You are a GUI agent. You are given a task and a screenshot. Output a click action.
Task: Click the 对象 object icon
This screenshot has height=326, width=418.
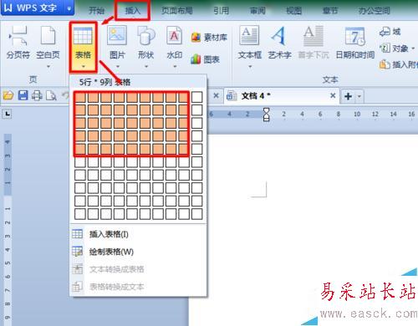[385, 48]
